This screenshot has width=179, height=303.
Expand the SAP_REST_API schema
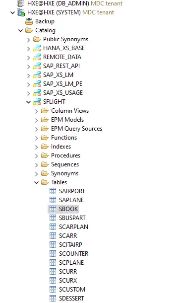point(29,66)
